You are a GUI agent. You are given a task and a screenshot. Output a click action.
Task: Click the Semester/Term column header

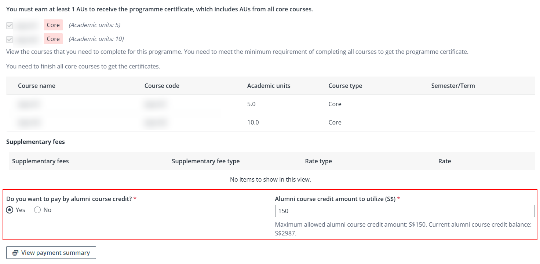[x=453, y=85]
